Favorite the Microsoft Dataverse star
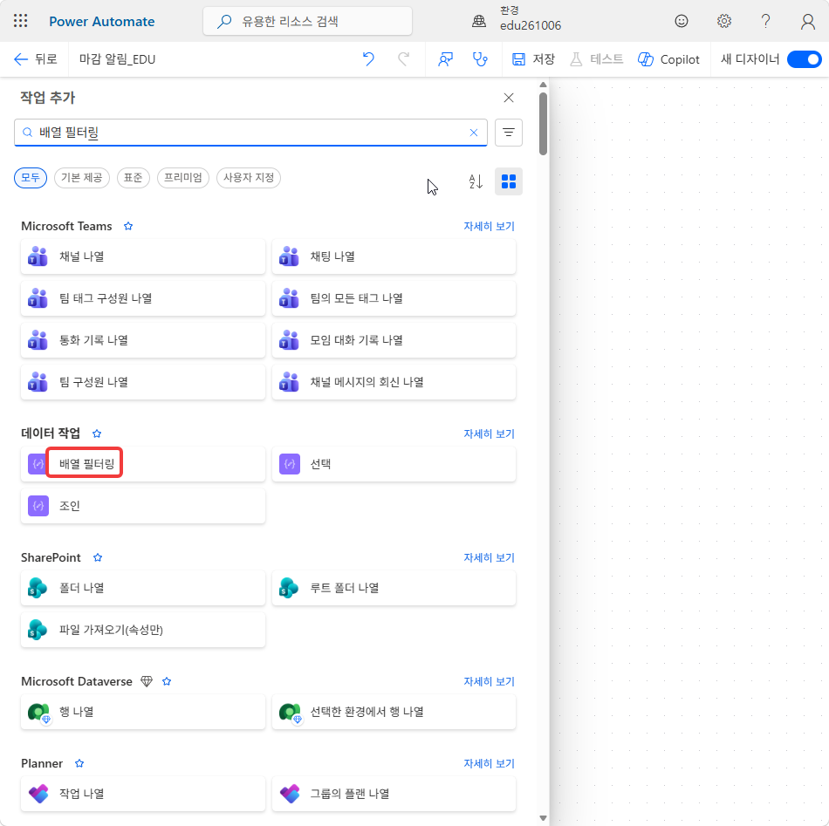The height and width of the screenshot is (826, 829). click(167, 682)
